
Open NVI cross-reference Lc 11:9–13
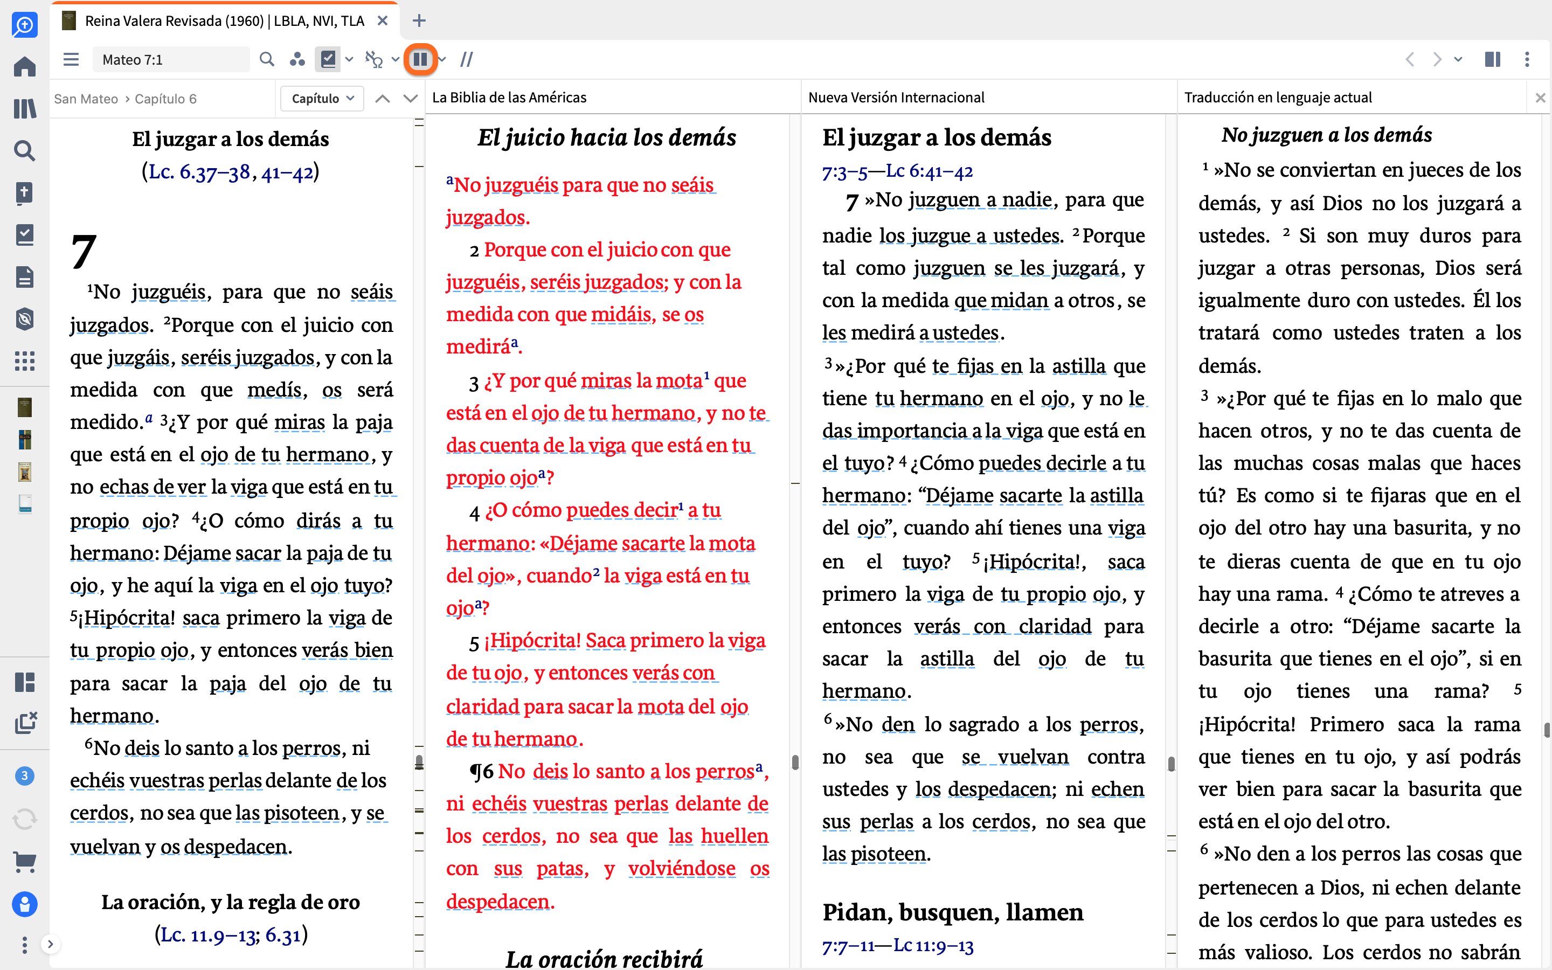933,945
